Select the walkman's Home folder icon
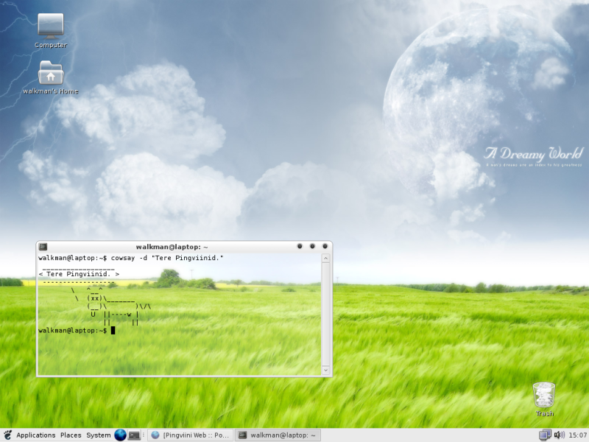The height and width of the screenshot is (442, 589). (x=51, y=77)
